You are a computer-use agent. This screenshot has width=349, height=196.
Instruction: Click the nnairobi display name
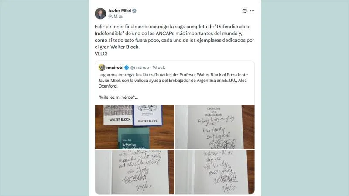115,68
